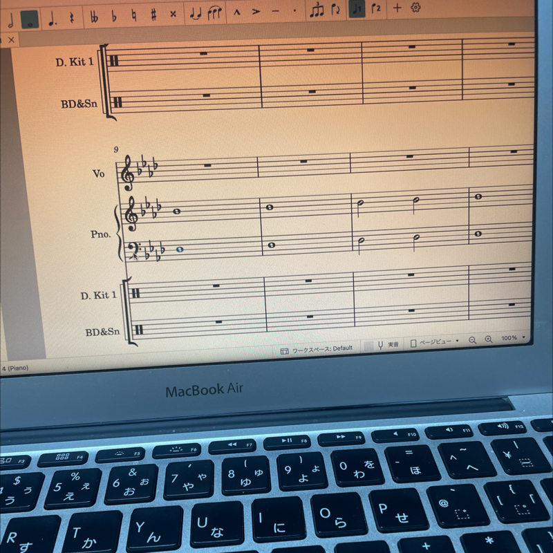Select the highlighted bass clef whole note
The height and width of the screenshot is (553, 553).
coord(180,250)
